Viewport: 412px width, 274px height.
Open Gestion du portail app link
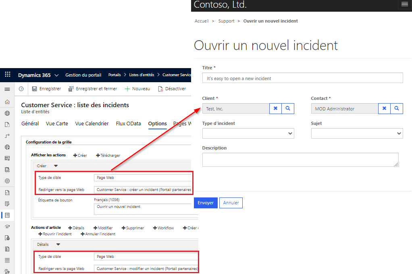tap(83, 75)
